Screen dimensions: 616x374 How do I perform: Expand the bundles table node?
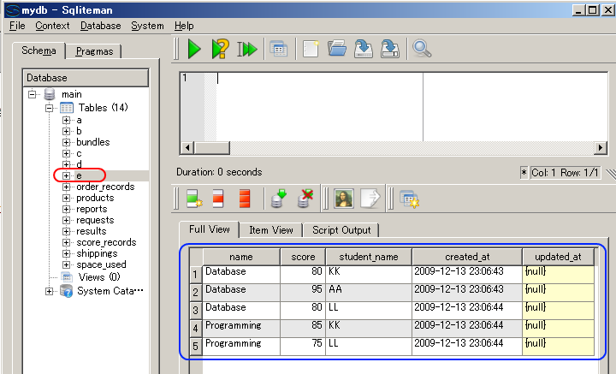point(67,142)
